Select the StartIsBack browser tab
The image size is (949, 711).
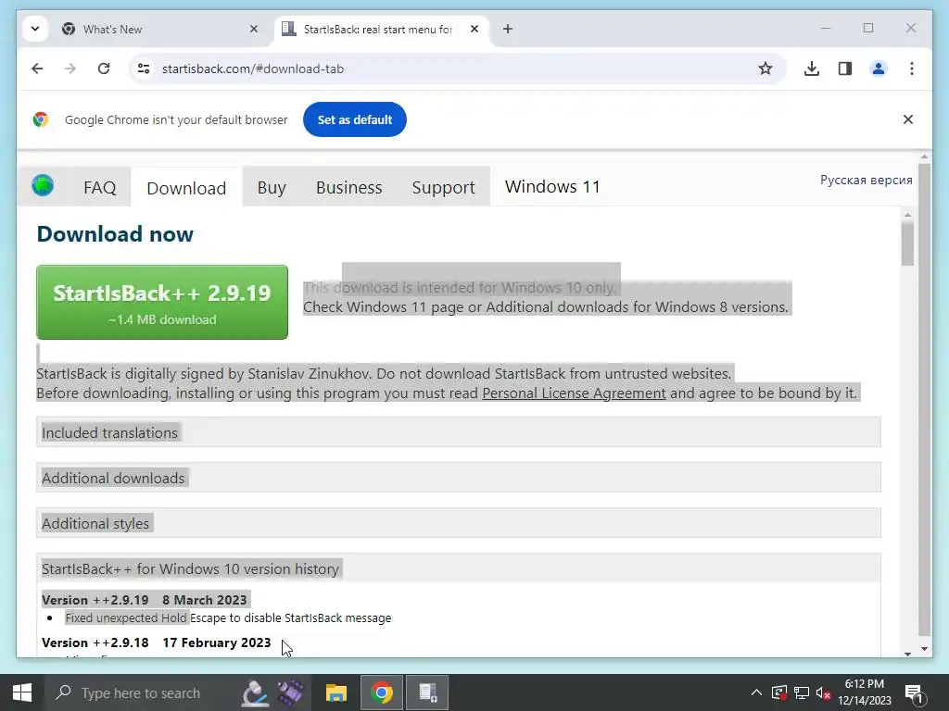coord(381,29)
